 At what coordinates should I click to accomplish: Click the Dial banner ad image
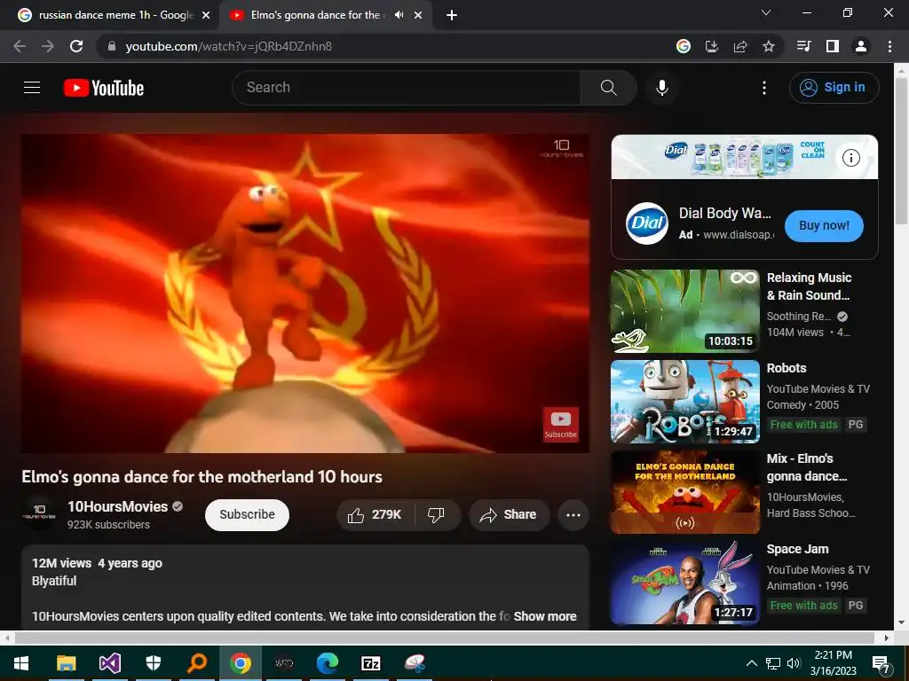click(745, 157)
